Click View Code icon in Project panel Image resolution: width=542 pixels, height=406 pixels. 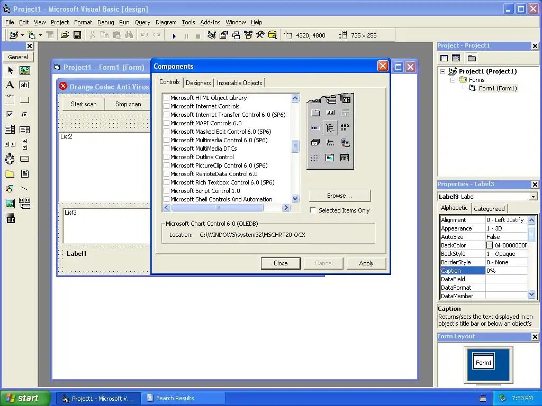tap(444, 58)
